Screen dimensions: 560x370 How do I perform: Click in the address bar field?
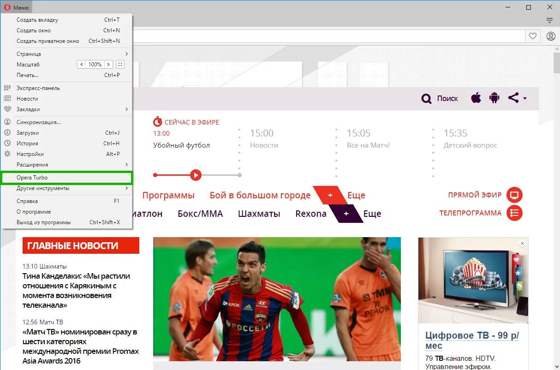click(328, 36)
